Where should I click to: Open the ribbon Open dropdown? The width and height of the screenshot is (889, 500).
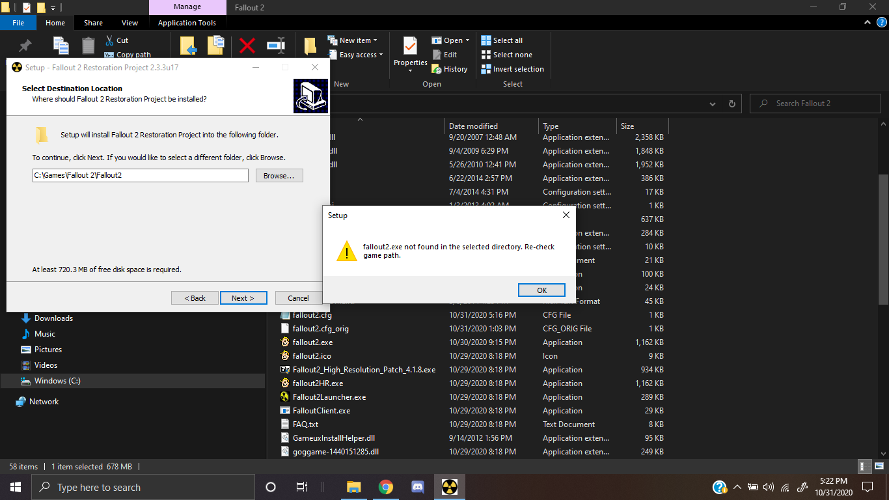451,40
